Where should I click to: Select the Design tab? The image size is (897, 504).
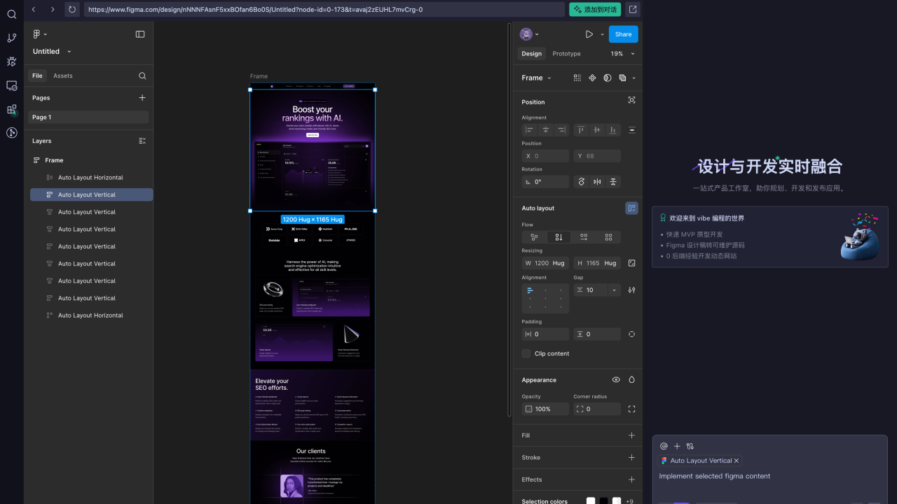coord(532,54)
